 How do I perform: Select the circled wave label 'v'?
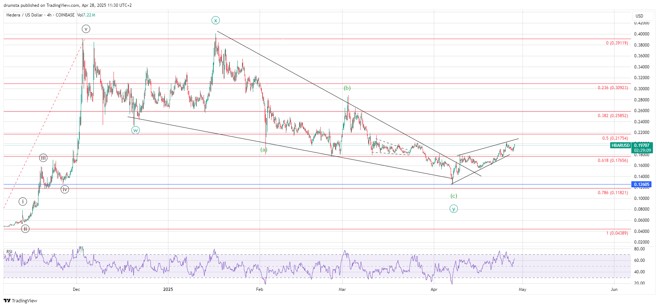(x=86, y=29)
